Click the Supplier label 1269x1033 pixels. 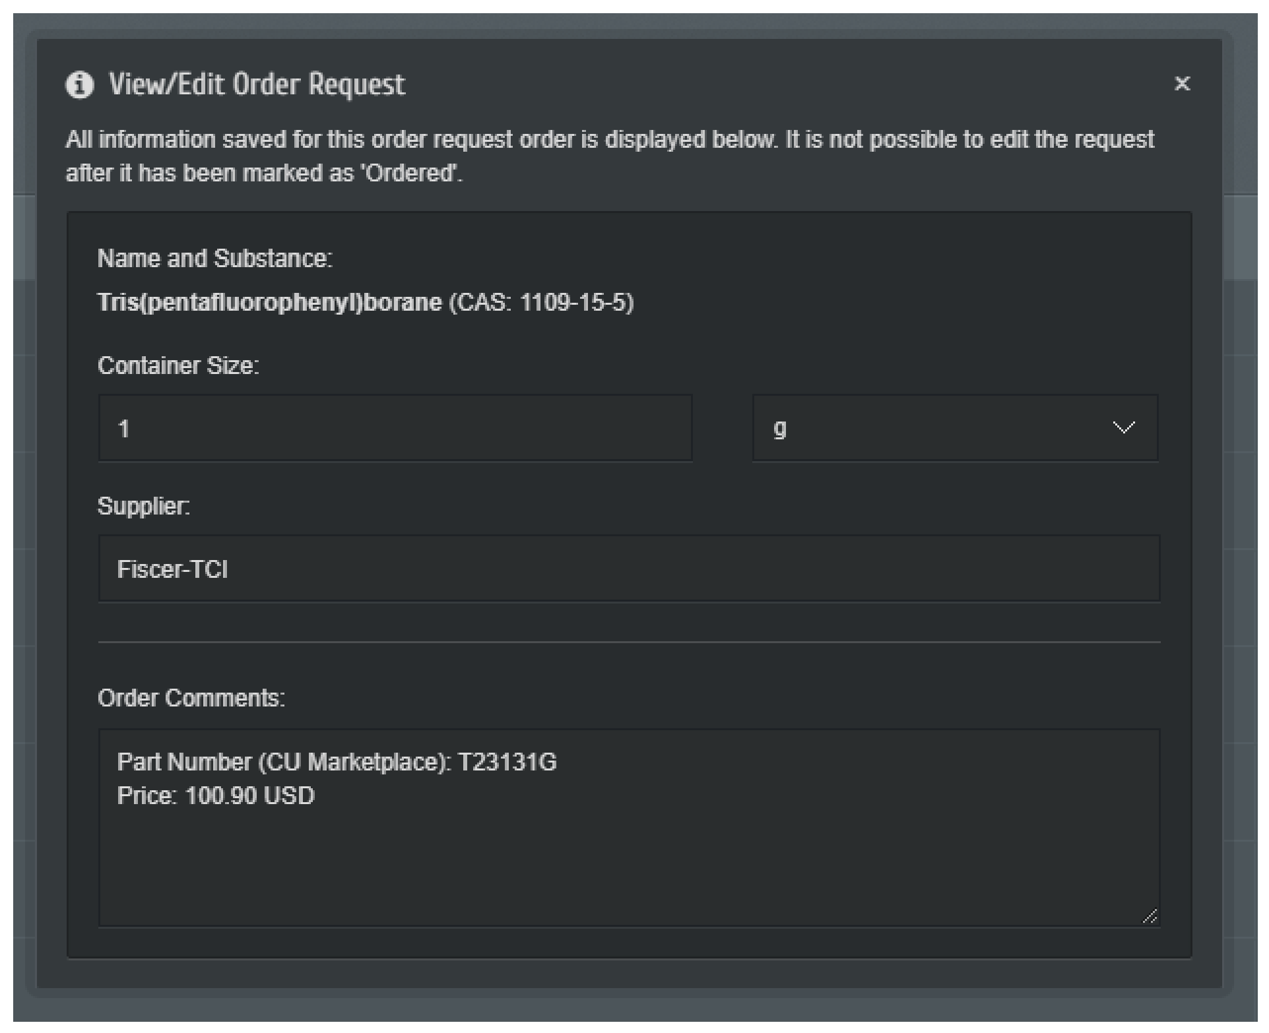pyautogui.click(x=143, y=506)
